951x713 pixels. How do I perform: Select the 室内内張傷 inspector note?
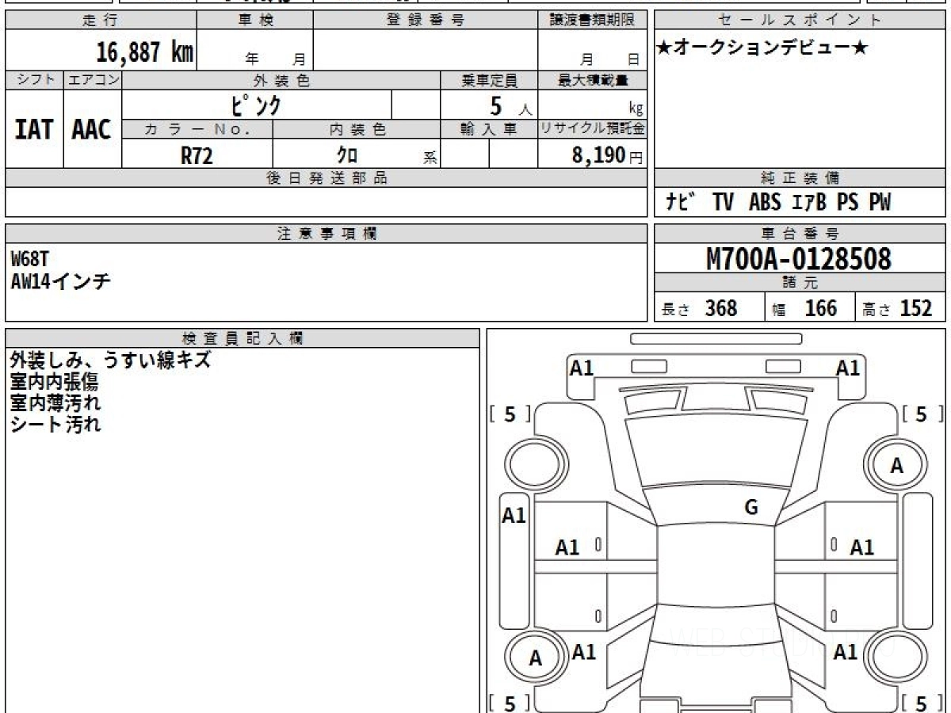(x=55, y=382)
